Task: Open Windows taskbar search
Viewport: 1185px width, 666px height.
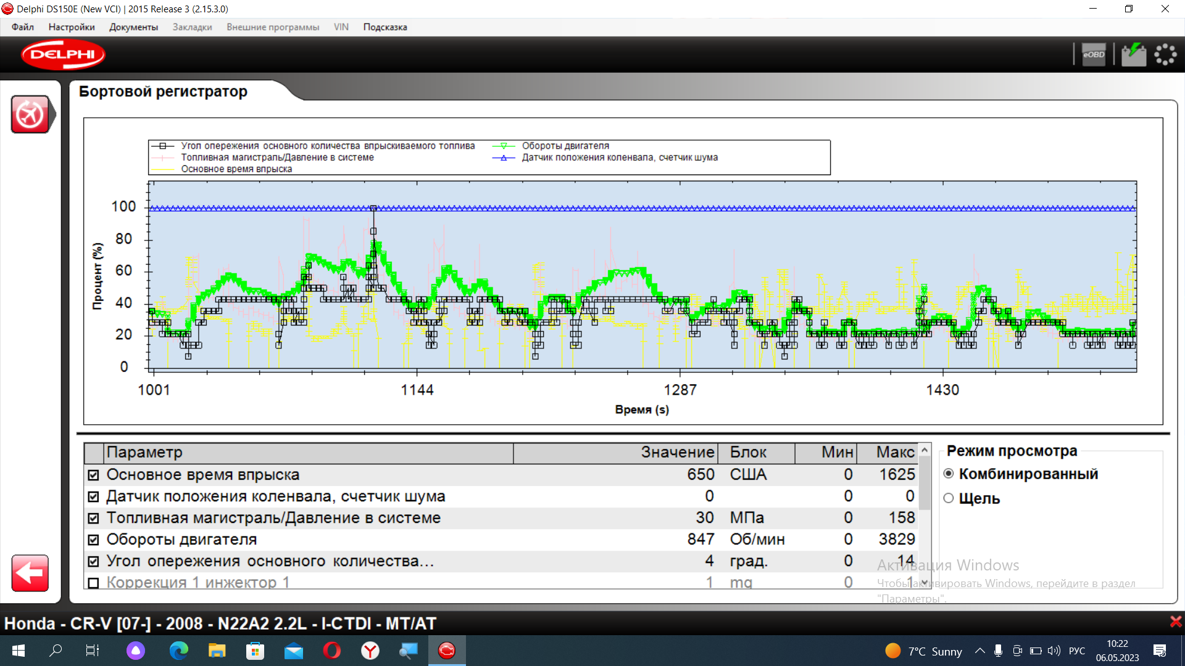Action: tap(56, 651)
